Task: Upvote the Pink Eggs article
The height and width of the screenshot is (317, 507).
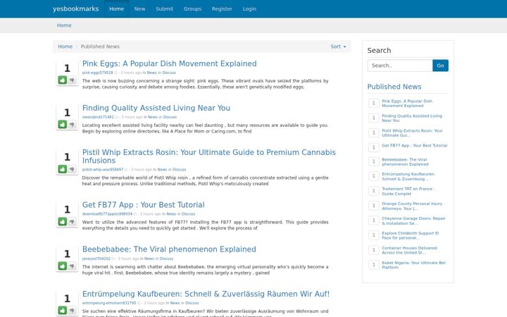Action: click(x=63, y=80)
